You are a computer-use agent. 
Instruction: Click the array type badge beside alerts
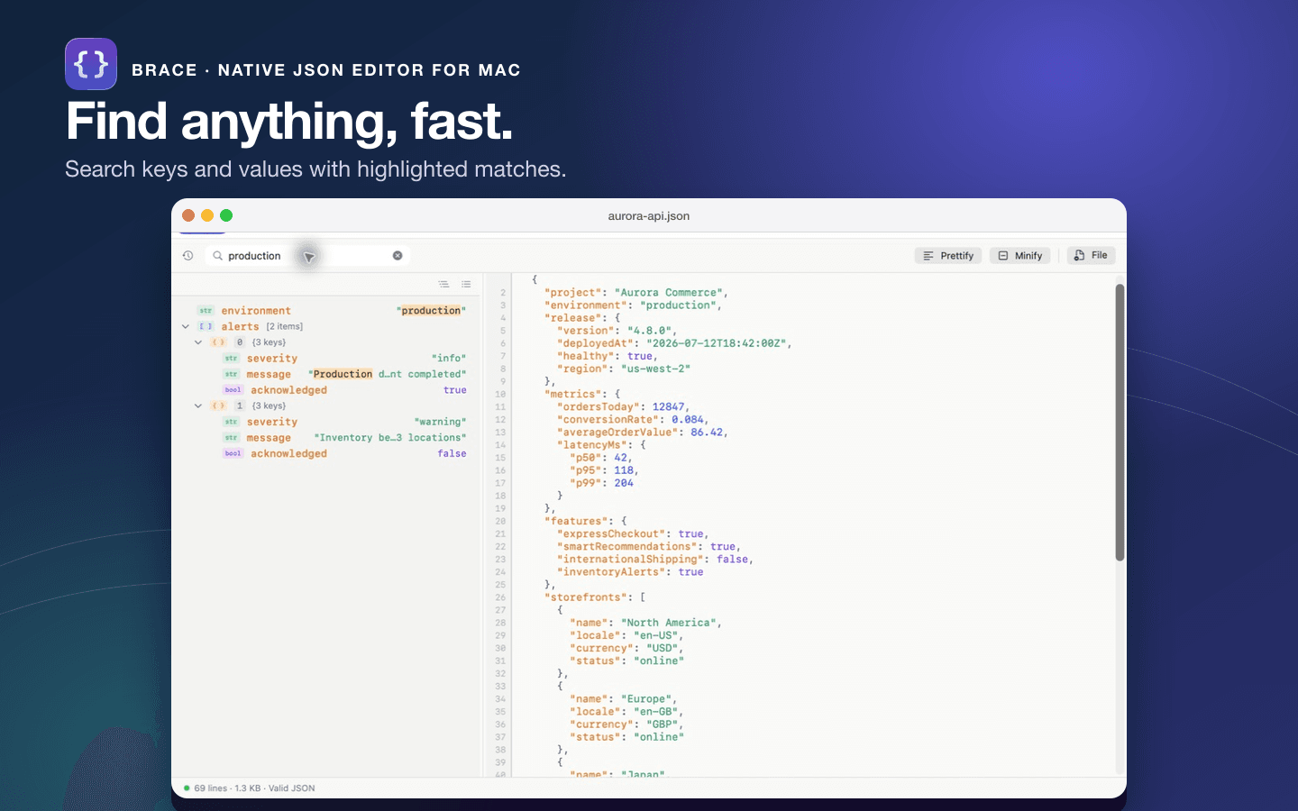[x=206, y=327]
